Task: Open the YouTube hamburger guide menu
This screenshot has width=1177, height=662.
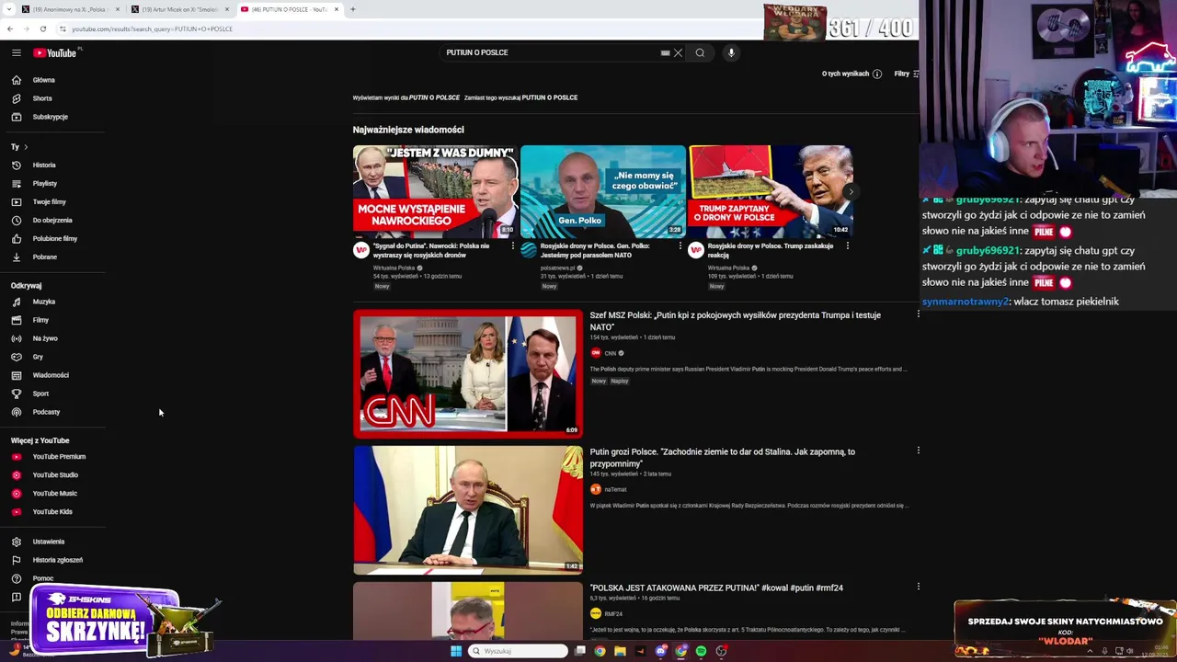Action: (x=17, y=52)
